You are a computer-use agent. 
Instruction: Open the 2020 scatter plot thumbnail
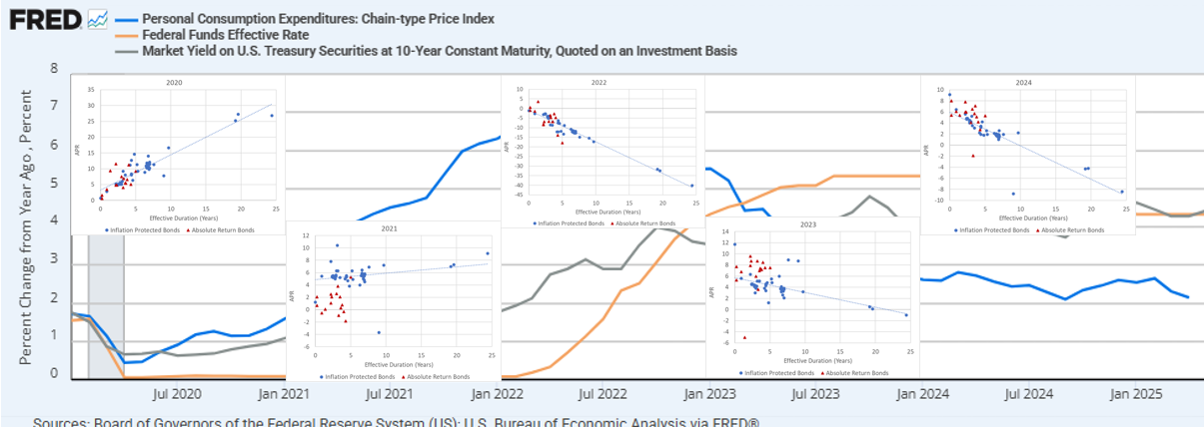point(178,155)
